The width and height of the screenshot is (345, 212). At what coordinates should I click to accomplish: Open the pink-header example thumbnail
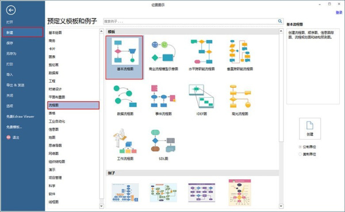tap(240, 192)
